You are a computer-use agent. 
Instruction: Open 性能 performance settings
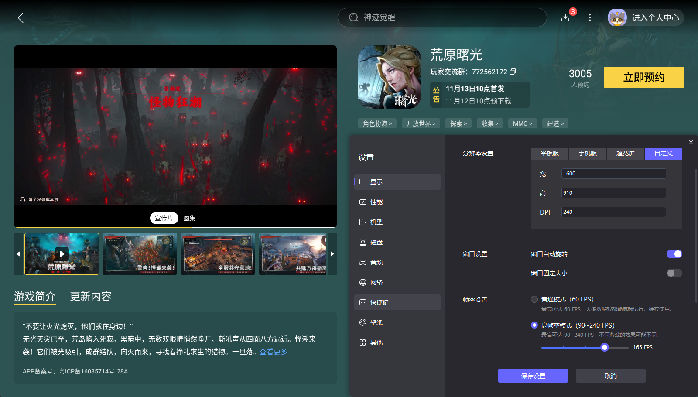(397, 202)
